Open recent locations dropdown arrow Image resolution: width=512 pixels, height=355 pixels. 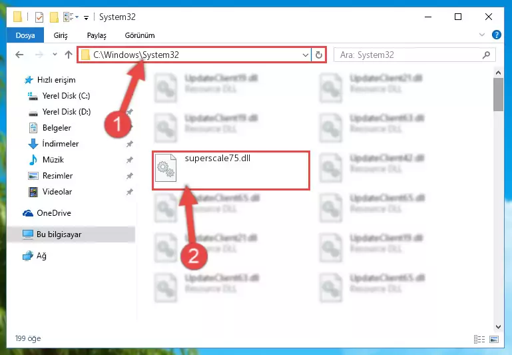[x=55, y=55]
